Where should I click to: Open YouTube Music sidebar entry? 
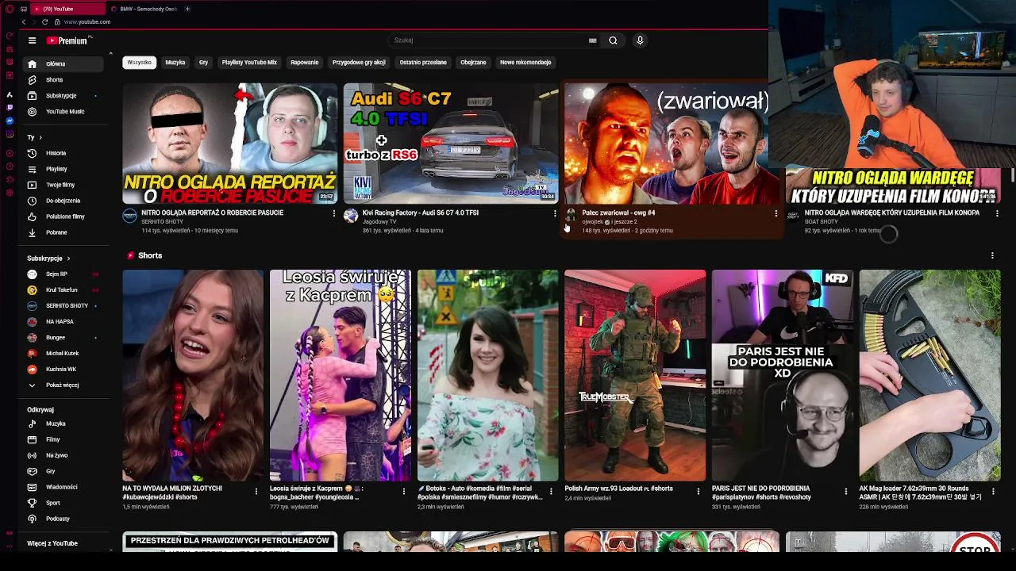click(x=64, y=111)
